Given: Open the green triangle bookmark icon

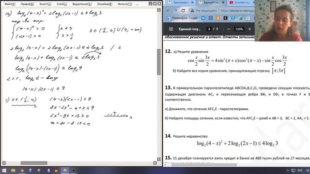Looking at the screenshot, I should (x=240, y=18).
